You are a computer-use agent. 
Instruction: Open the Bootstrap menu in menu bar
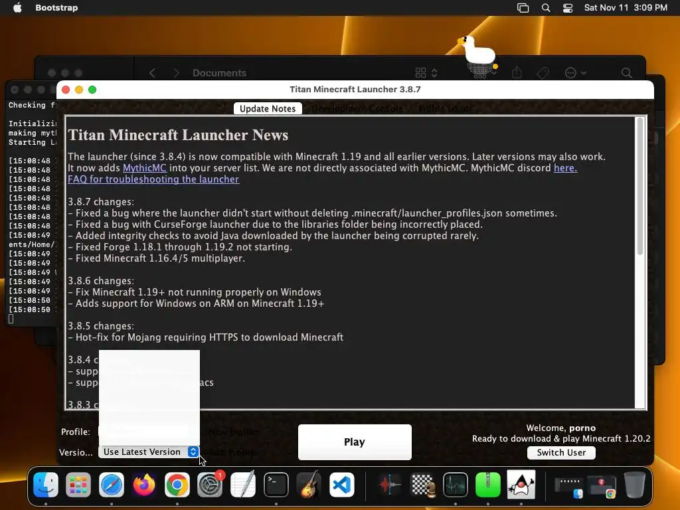(x=56, y=7)
